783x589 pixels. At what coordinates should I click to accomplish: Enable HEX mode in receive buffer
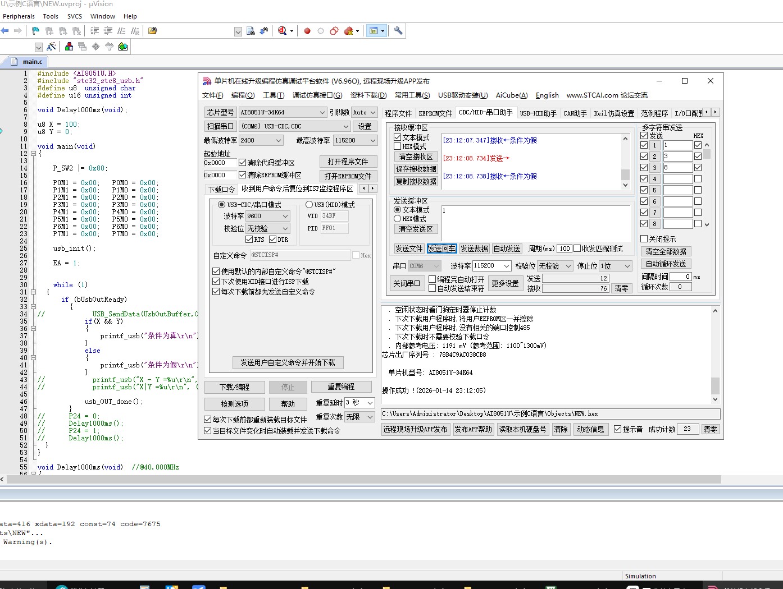[x=398, y=146]
